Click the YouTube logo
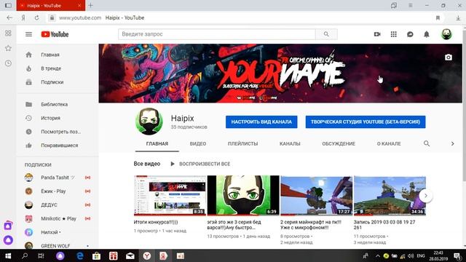This screenshot has width=466, height=262. tap(55, 34)
